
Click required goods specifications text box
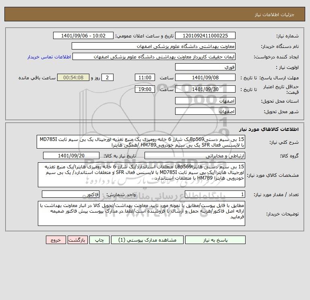141,175
